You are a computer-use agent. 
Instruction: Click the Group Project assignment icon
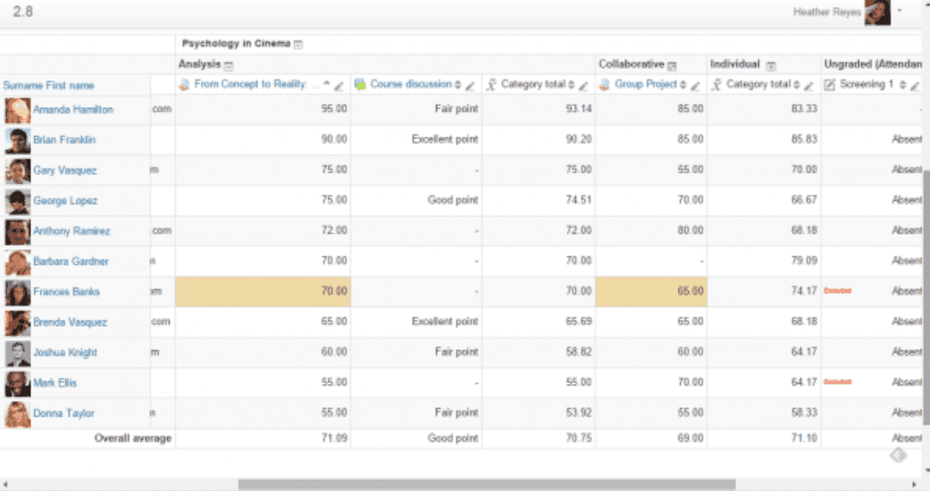[x=605, y=85]
